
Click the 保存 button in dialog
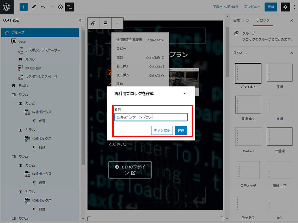tap(181, 130)
